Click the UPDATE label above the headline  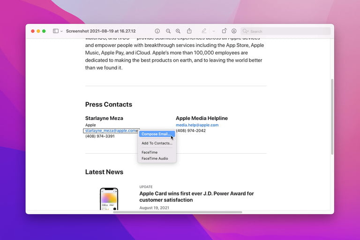[x=146, y=187]
